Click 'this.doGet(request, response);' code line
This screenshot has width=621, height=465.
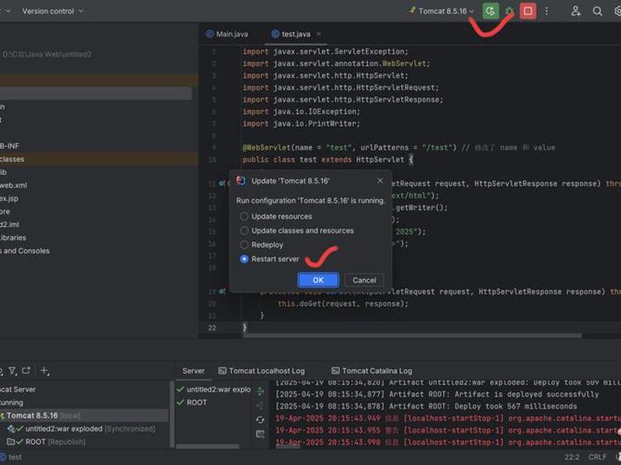tap(342, 304)
